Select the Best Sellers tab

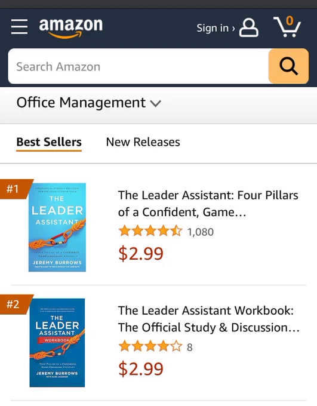click(x=49, y=143)
